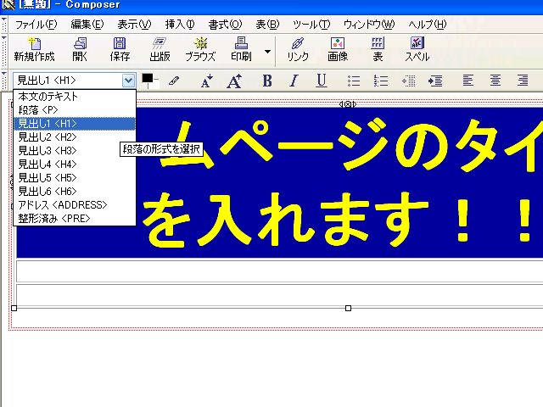Select 段落 <P> format option

(75, 110)
